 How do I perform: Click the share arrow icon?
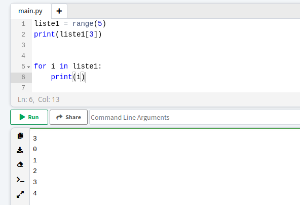59,117
